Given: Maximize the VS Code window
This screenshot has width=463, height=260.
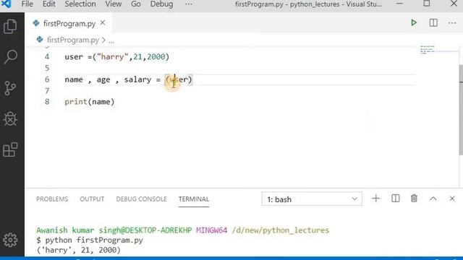Looking at the screenshot, I should click(x=427, y=4).
